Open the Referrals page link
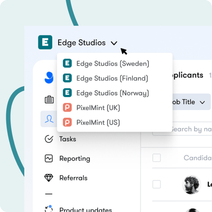The image size is (212, 212). tap(73, 178)
